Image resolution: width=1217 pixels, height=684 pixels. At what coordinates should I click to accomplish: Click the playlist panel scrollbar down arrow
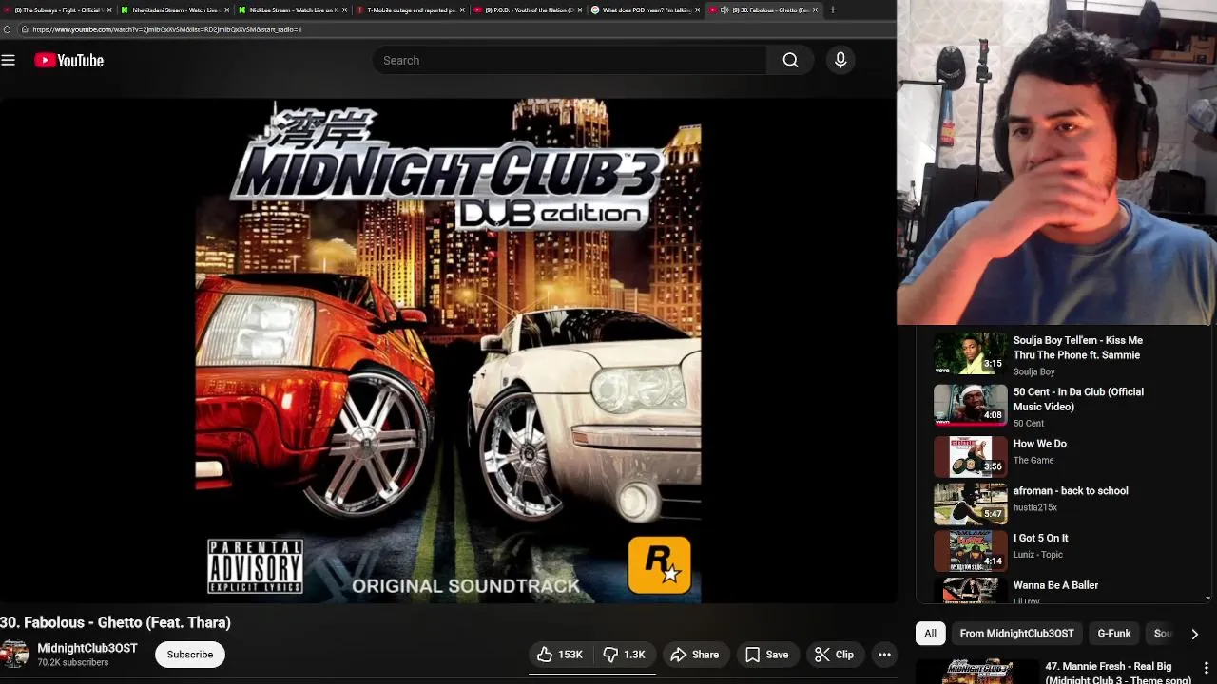coord(1208,598)
